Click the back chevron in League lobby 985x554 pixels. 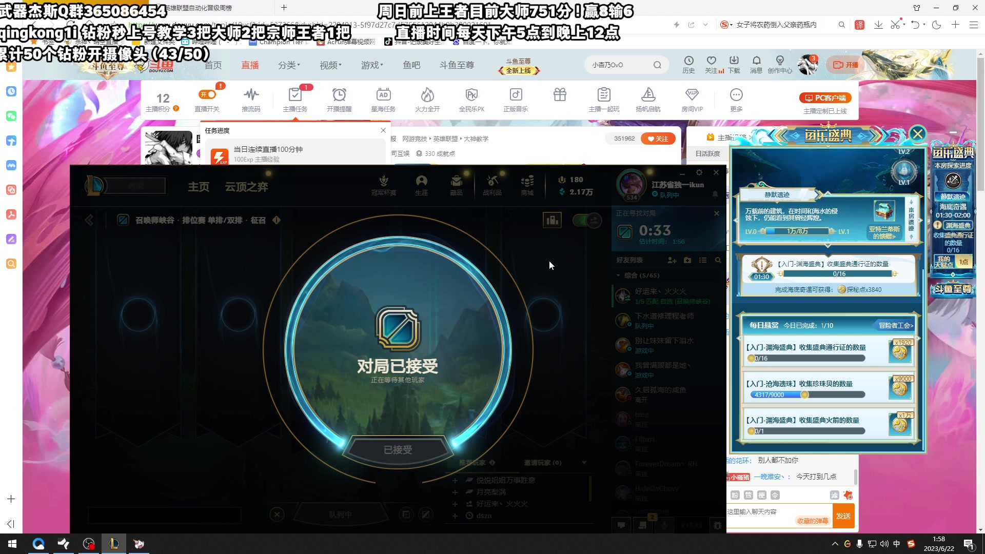coord(89,221)
